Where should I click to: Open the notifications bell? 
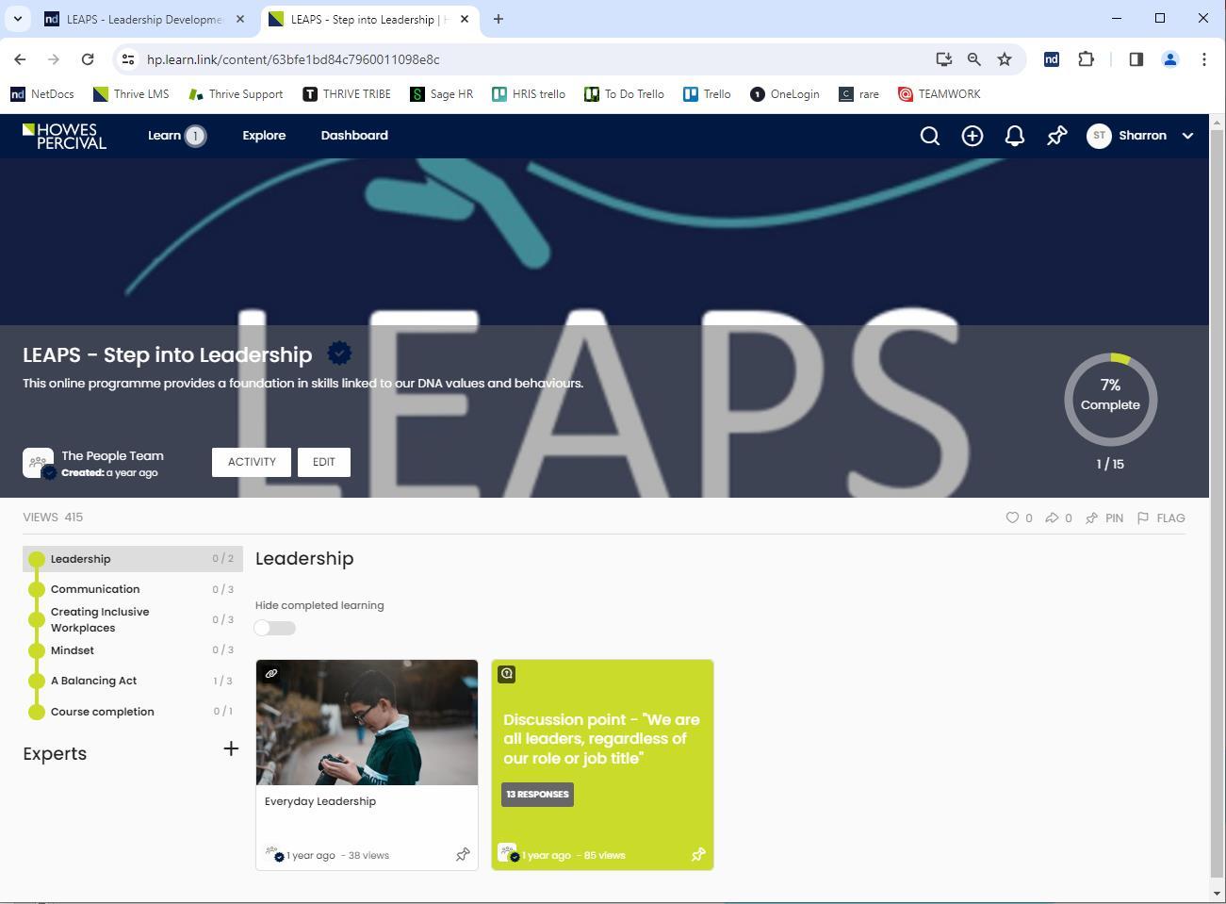point(1014,136)
